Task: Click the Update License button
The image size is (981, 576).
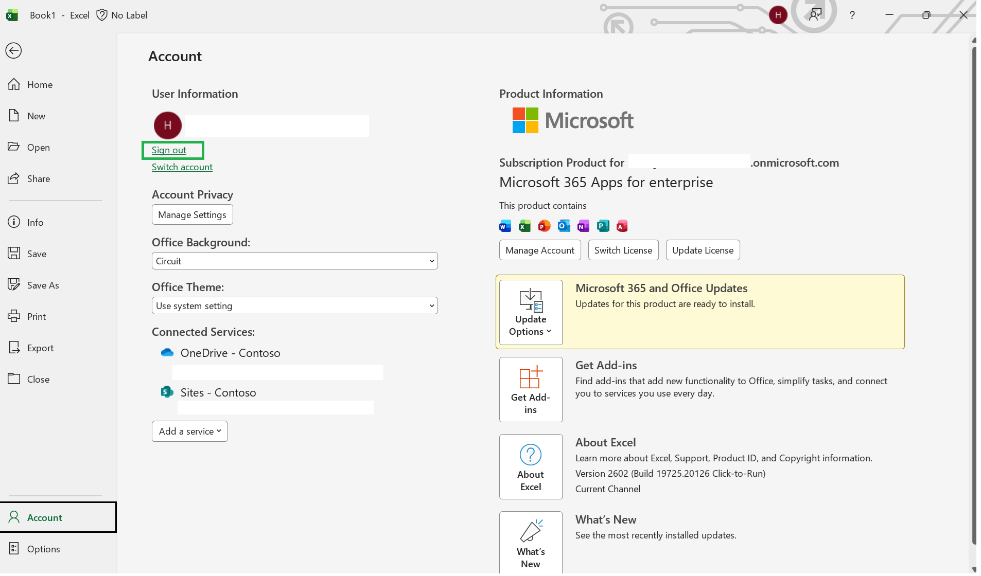Action: 703,250
